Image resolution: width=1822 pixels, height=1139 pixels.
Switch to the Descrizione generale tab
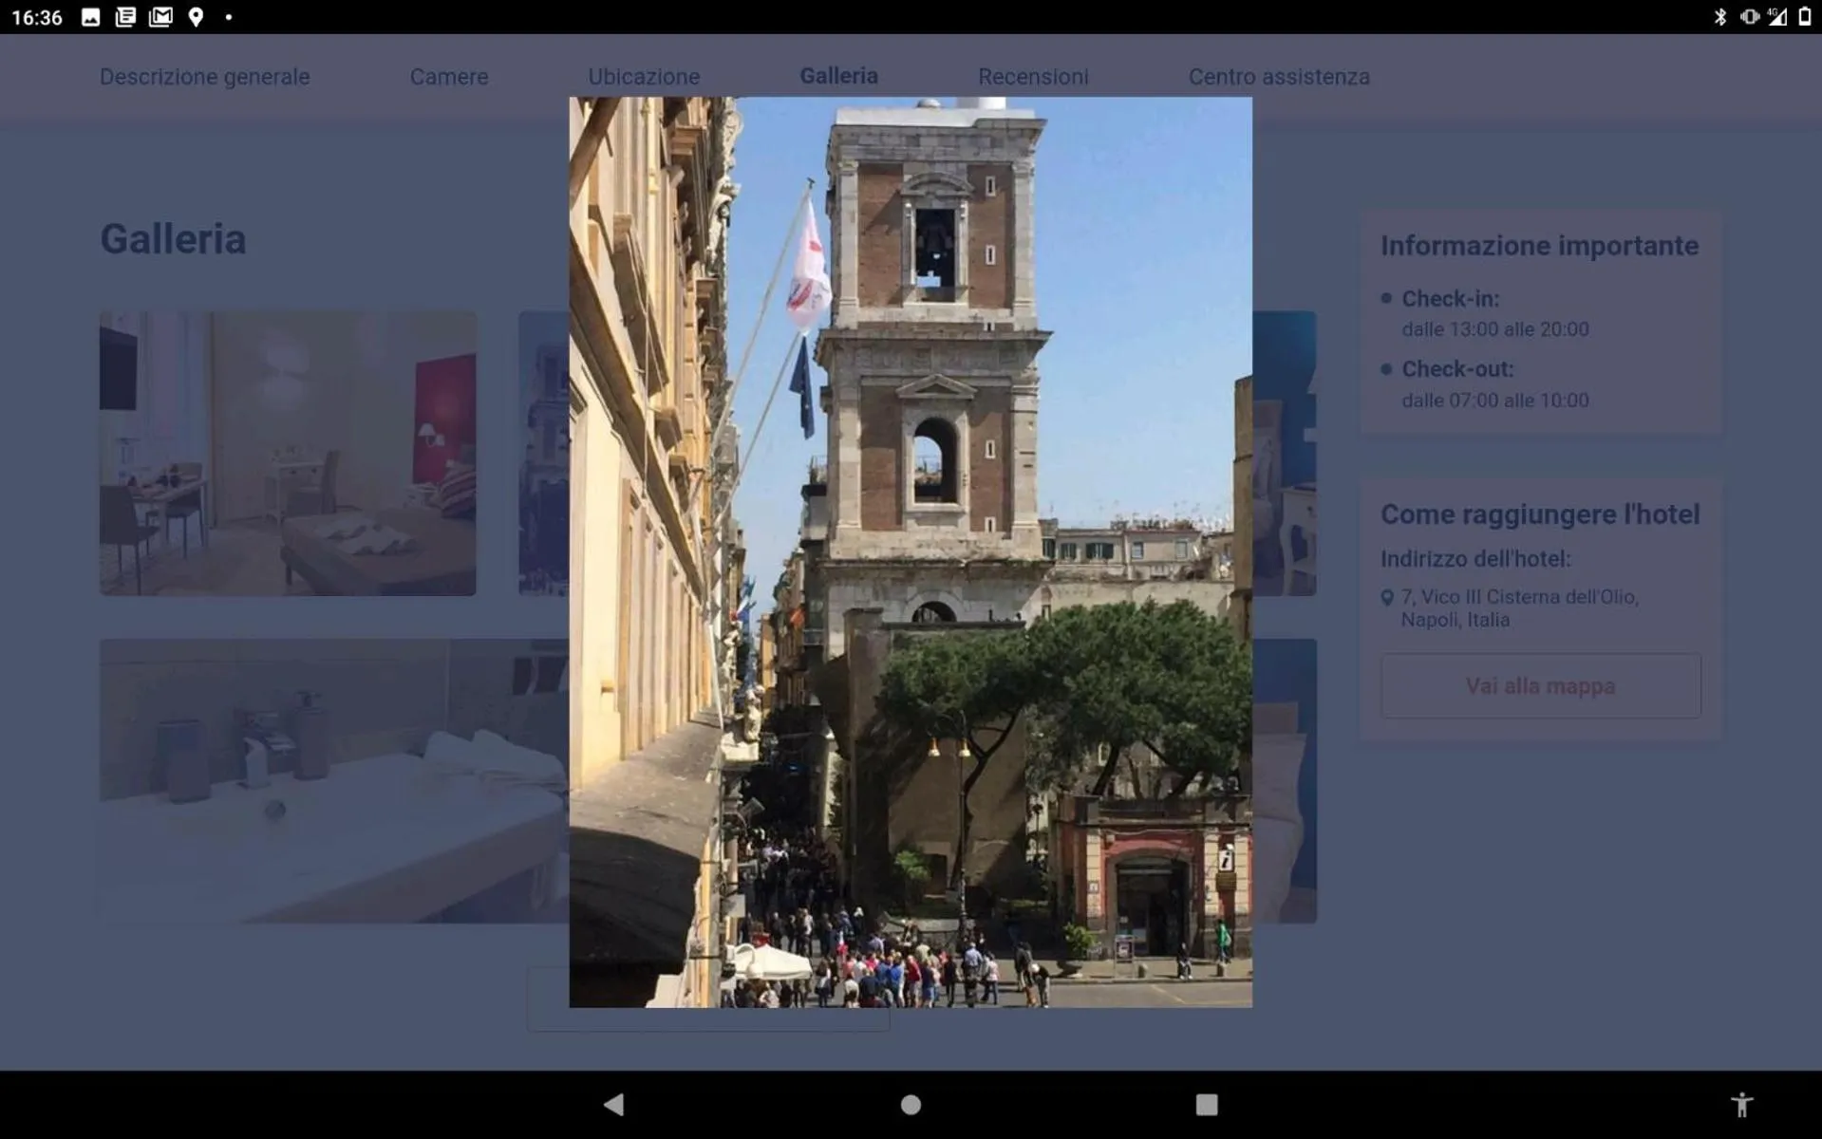click(x=204, y=77)
